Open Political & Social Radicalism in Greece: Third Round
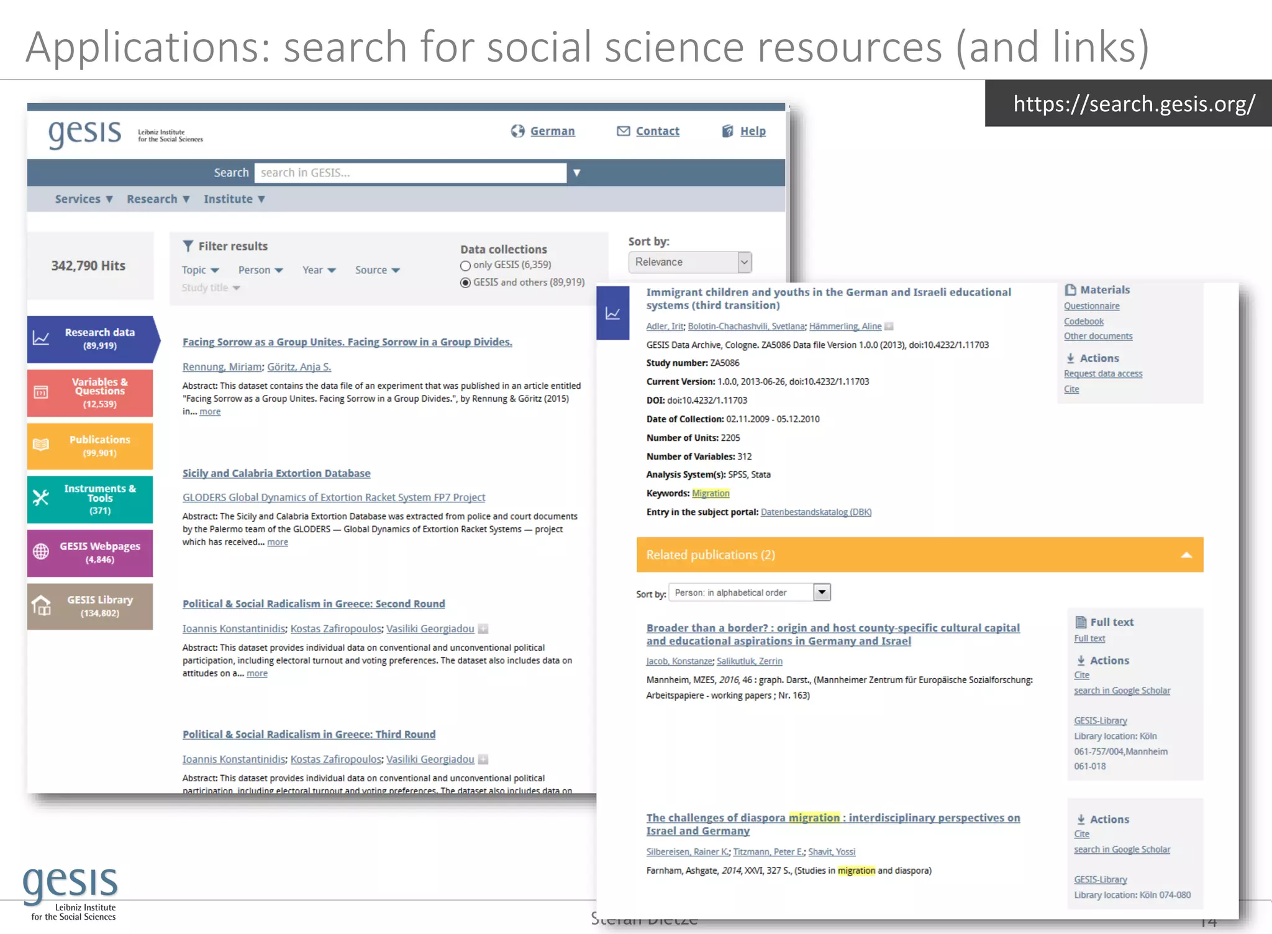The image size is (1272, 934). [309, 734]
